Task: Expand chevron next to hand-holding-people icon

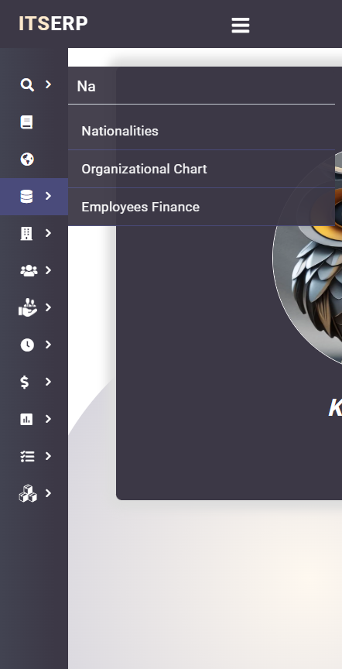Action: [48, 307]
